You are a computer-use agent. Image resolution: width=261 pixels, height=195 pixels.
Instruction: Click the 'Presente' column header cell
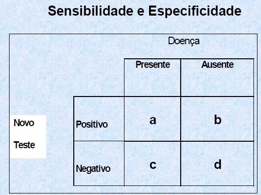pos(153,77)
